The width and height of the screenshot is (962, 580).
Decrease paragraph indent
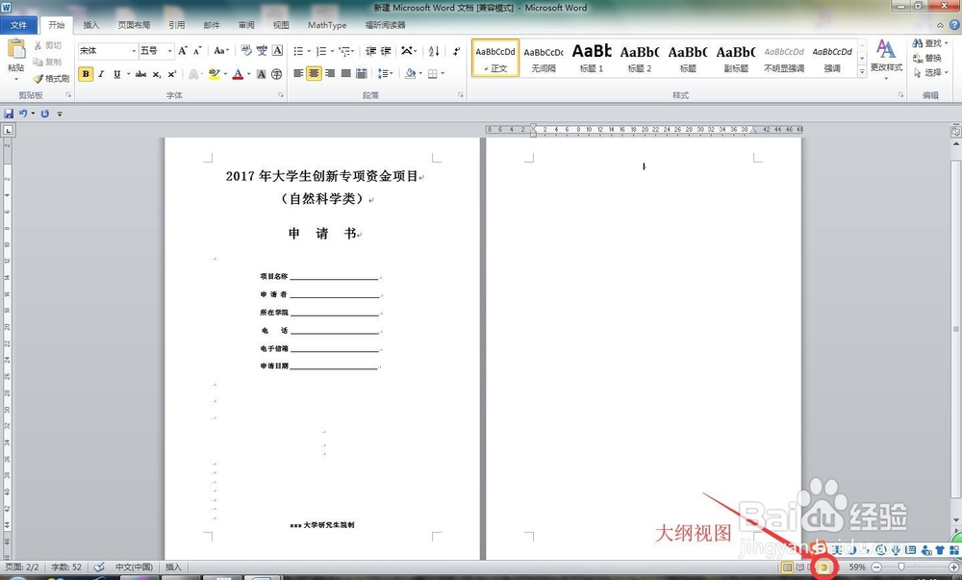point(370,51)
